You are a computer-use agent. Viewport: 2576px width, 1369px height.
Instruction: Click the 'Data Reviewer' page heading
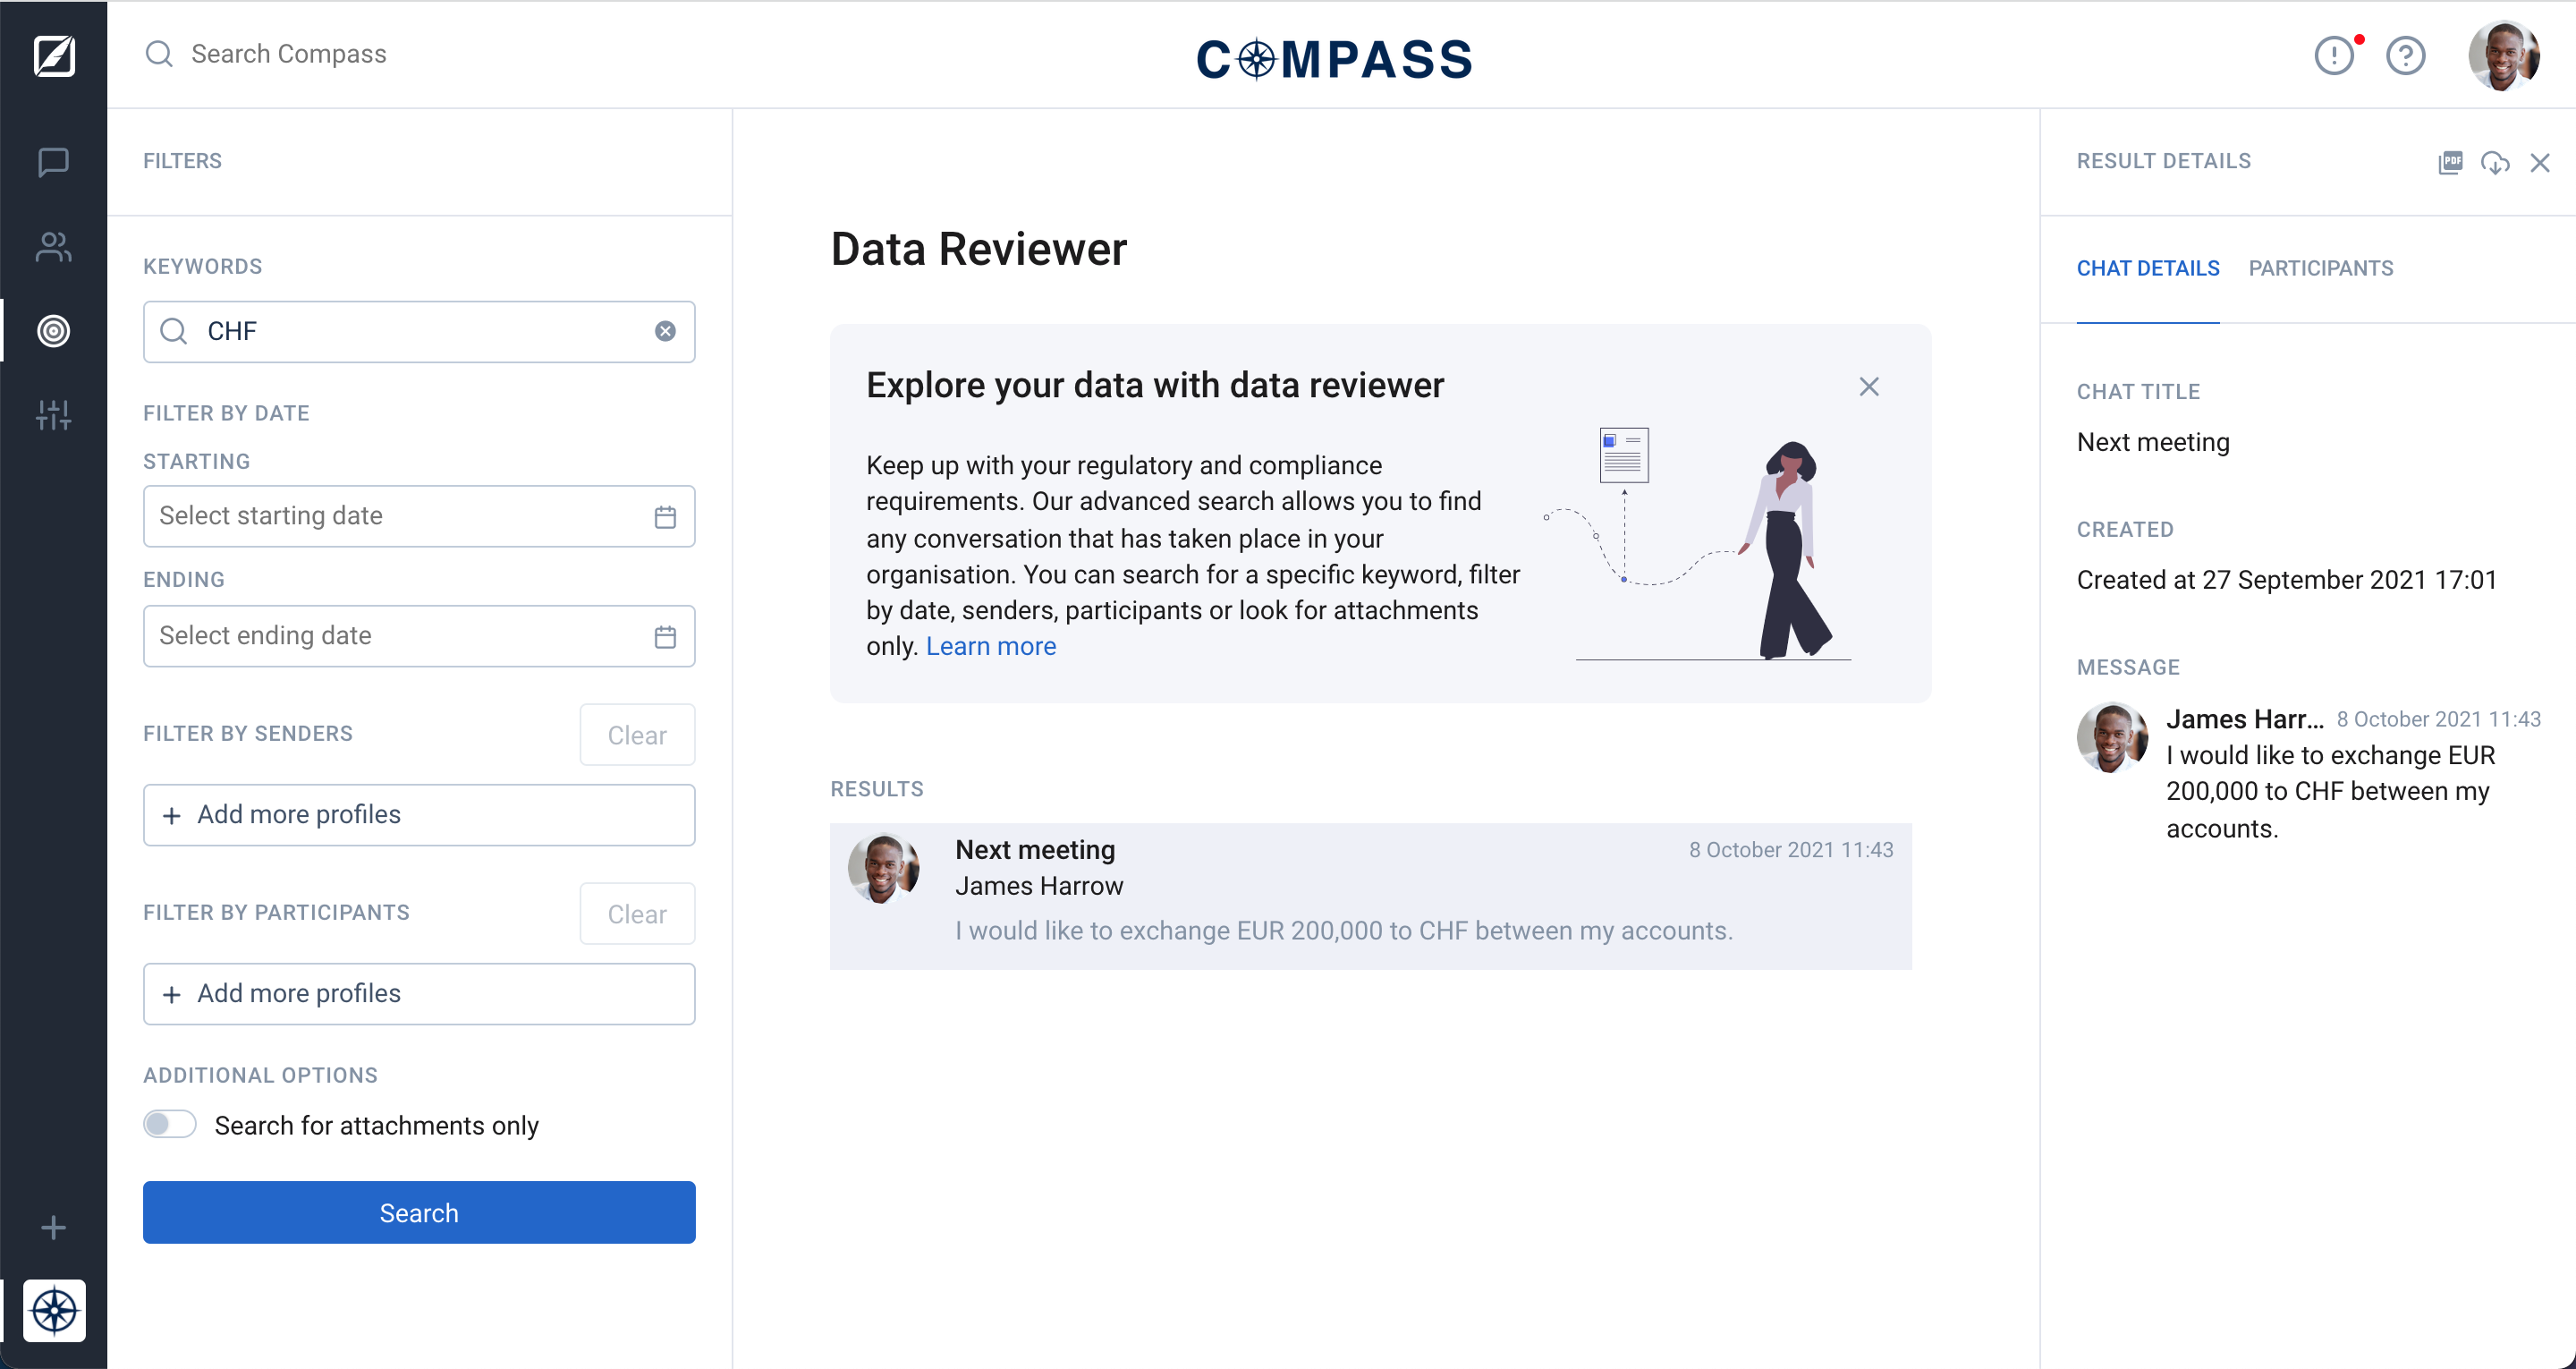pyautogui.click(x=979, y=249)
